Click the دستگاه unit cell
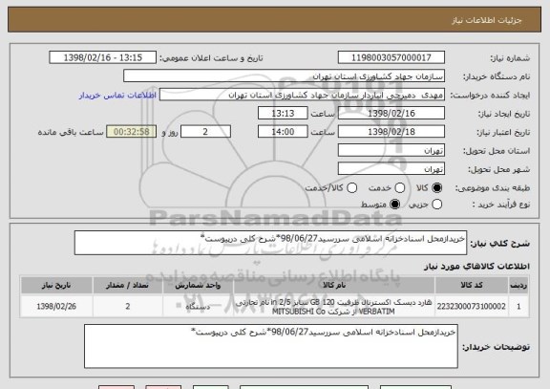This screenshot has width=550, height=389. (198, 307)
